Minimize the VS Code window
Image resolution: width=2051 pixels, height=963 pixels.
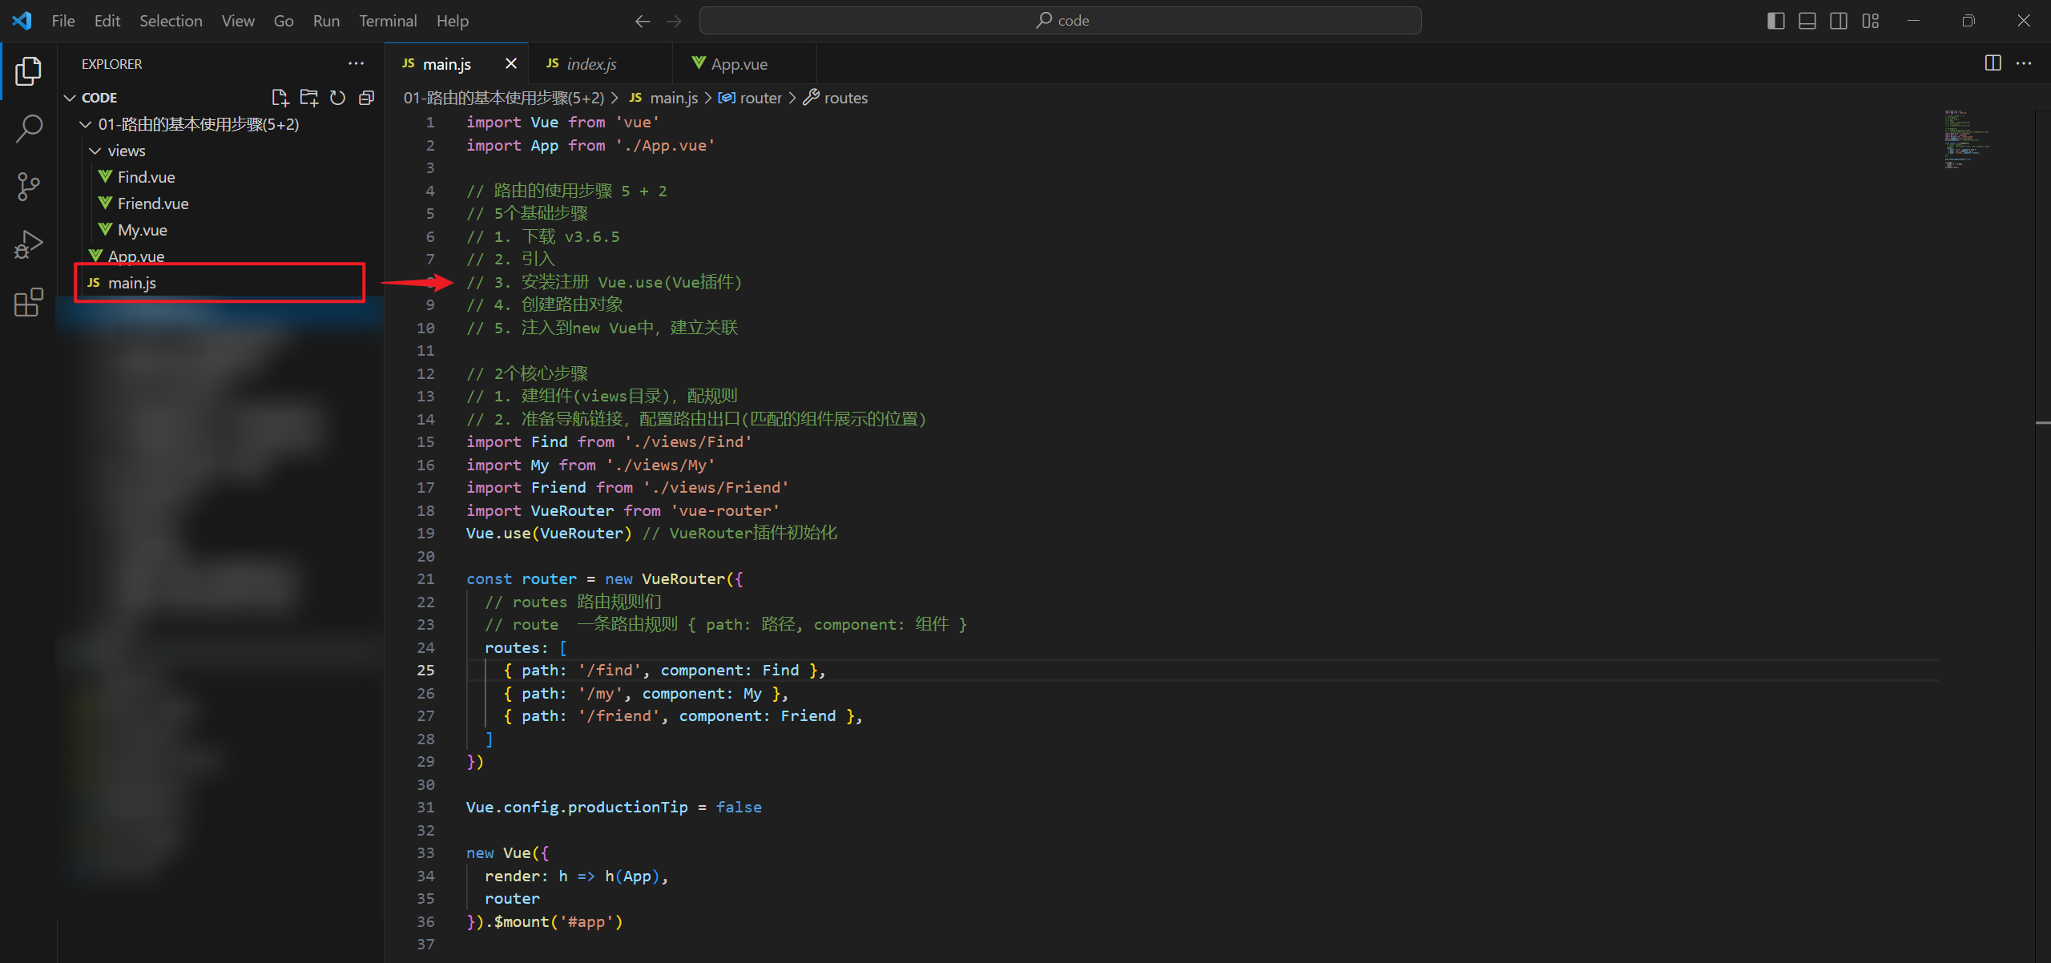coord(1913,21)
